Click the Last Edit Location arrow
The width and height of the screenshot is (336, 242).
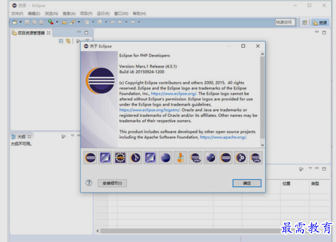[112, 22]
